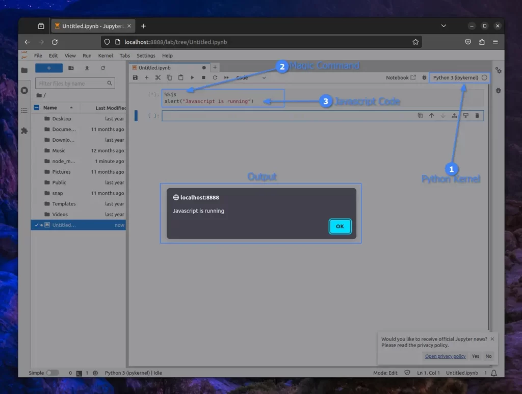
Task: Dismiss the Jupyter news notification
Action: click(492, 339)
